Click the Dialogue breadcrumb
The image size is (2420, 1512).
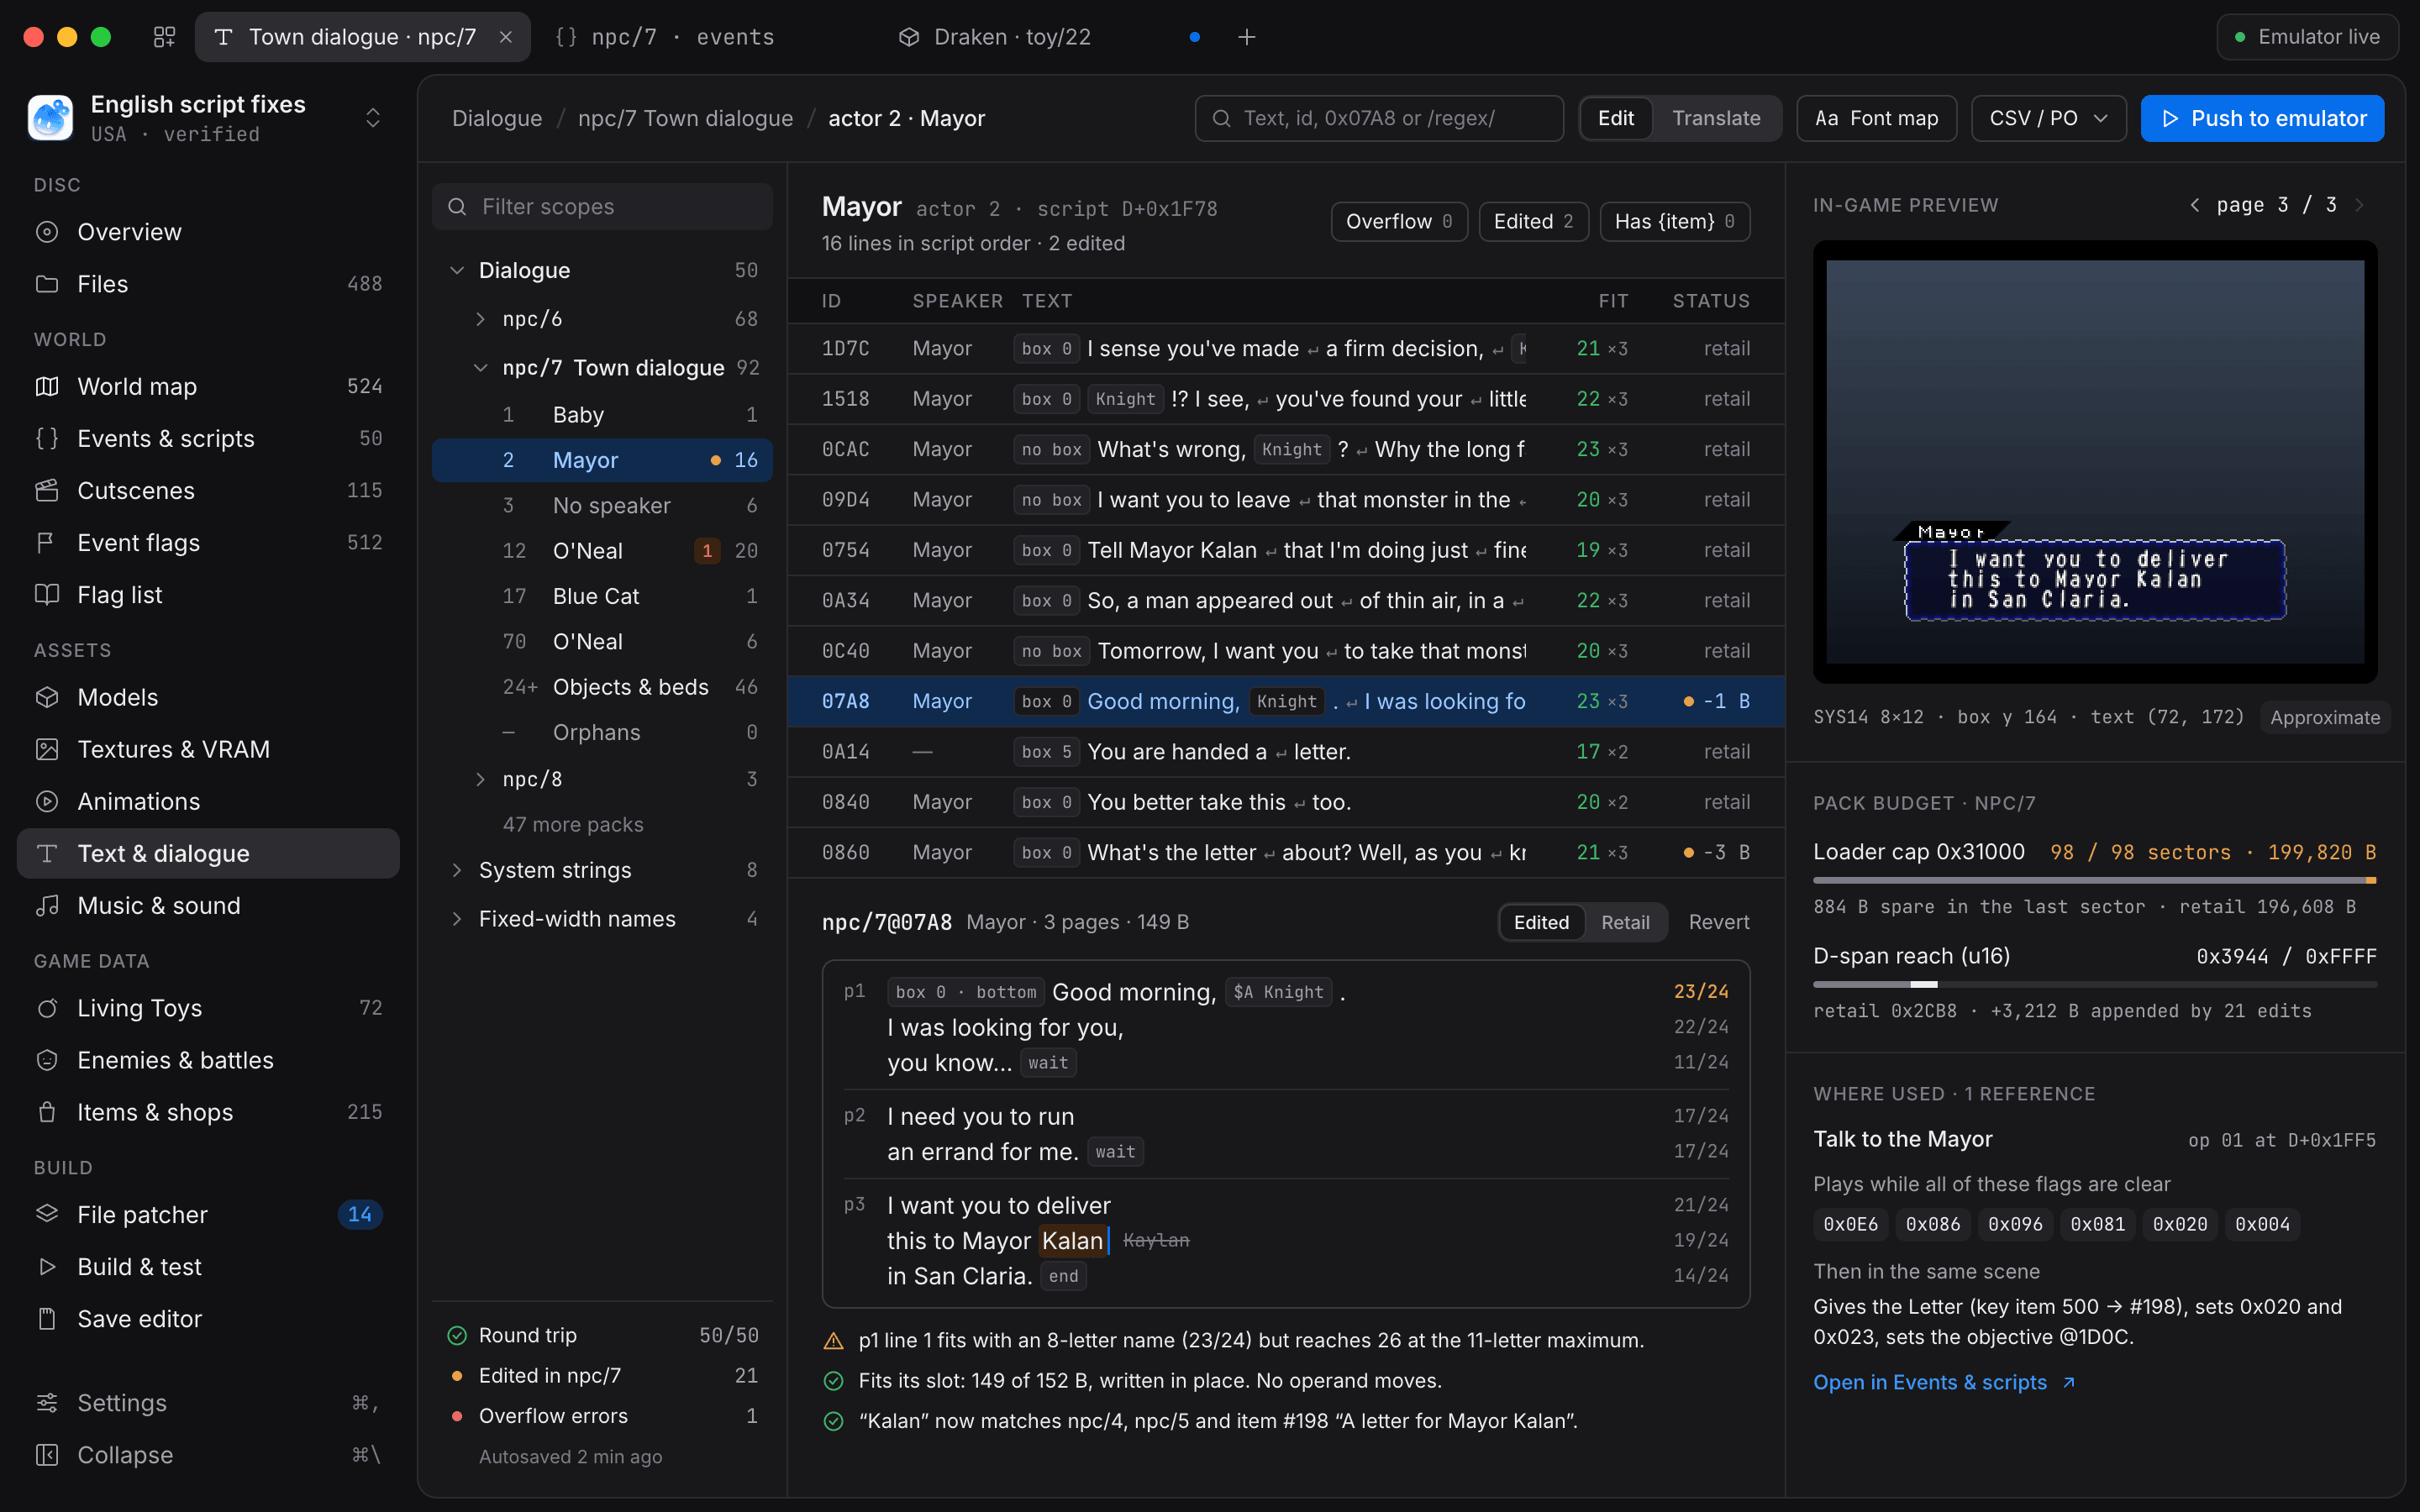pyautogui.click(x=497, y=118)
